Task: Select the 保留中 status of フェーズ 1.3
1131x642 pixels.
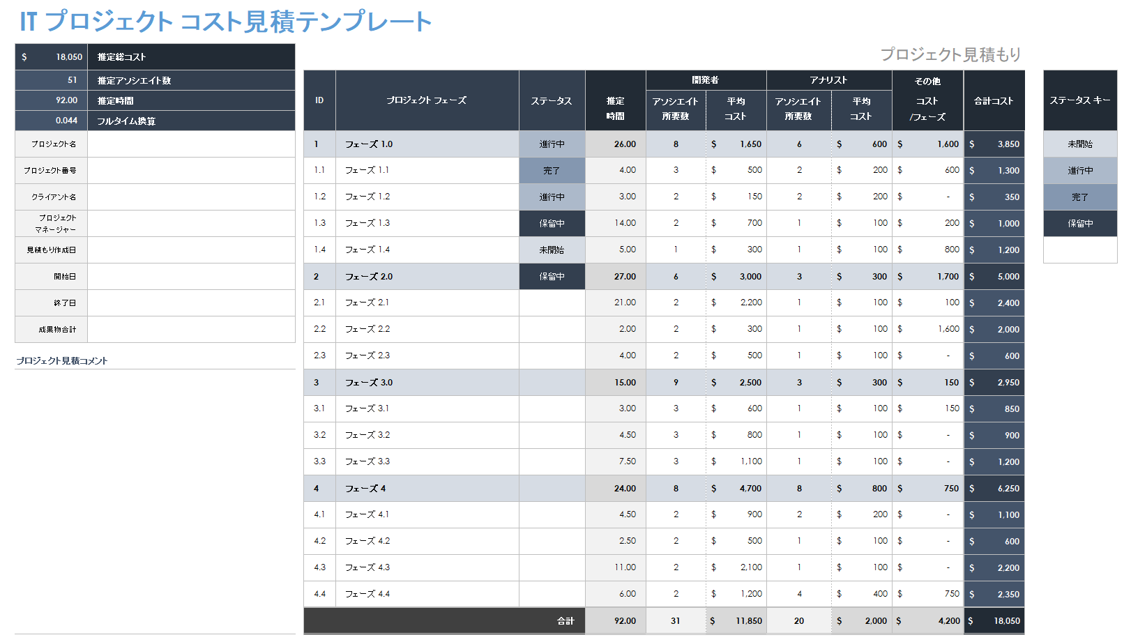Action: [x=552, y=224]
